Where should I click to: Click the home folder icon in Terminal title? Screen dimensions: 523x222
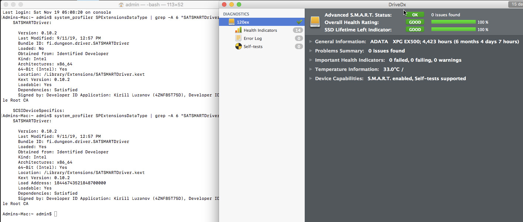coord(122,4)
